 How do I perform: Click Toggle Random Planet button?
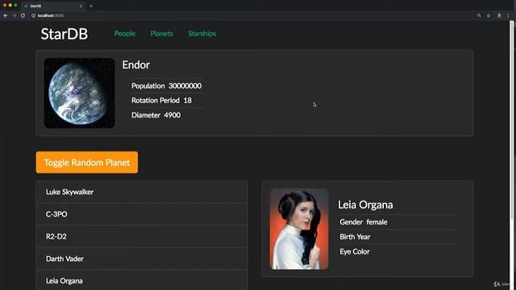(87, 163)
